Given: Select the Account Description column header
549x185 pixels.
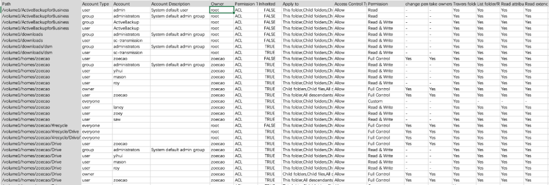Looking at the screenshot, I should click(x=180, y=4).
